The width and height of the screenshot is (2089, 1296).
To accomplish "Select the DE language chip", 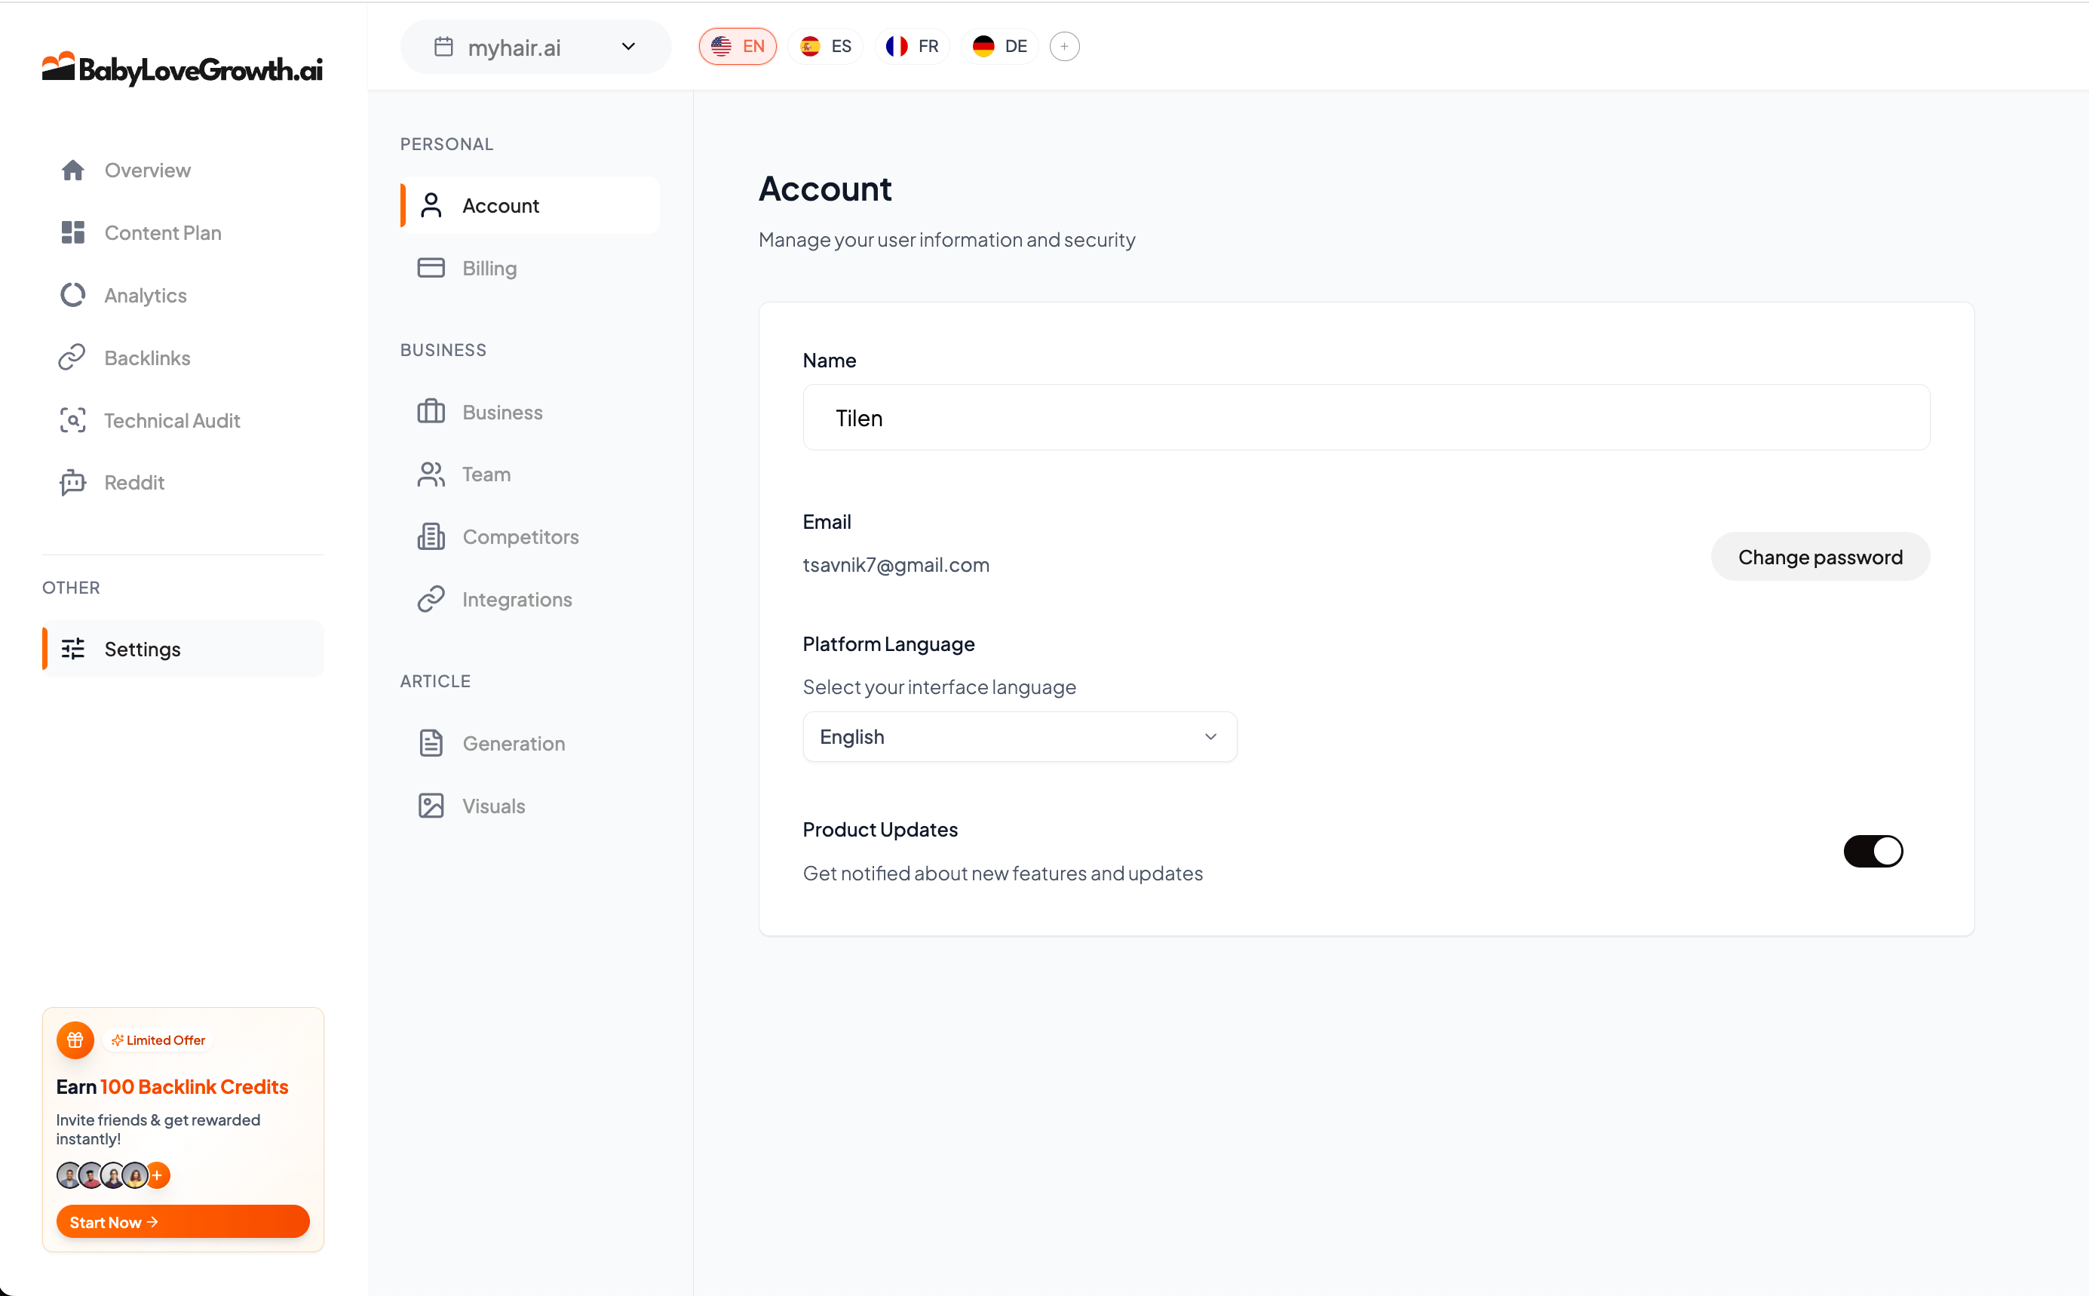I will (1000, 46).
